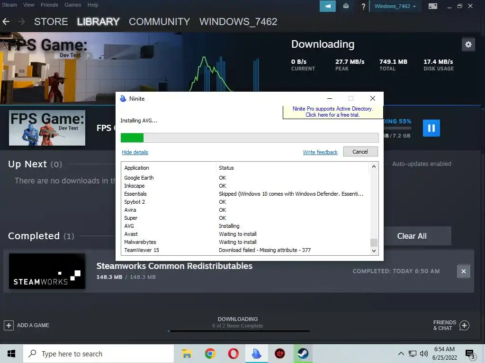
Task: Select the Avast row in Ninite
Action: 246,234
